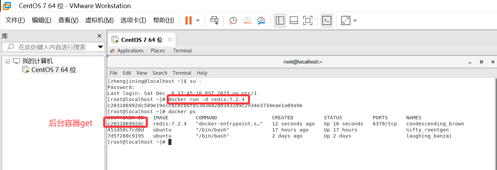Screen dimensions: 497x170
Task: Take a snapshot of this virtual machine
Action: 233,20
